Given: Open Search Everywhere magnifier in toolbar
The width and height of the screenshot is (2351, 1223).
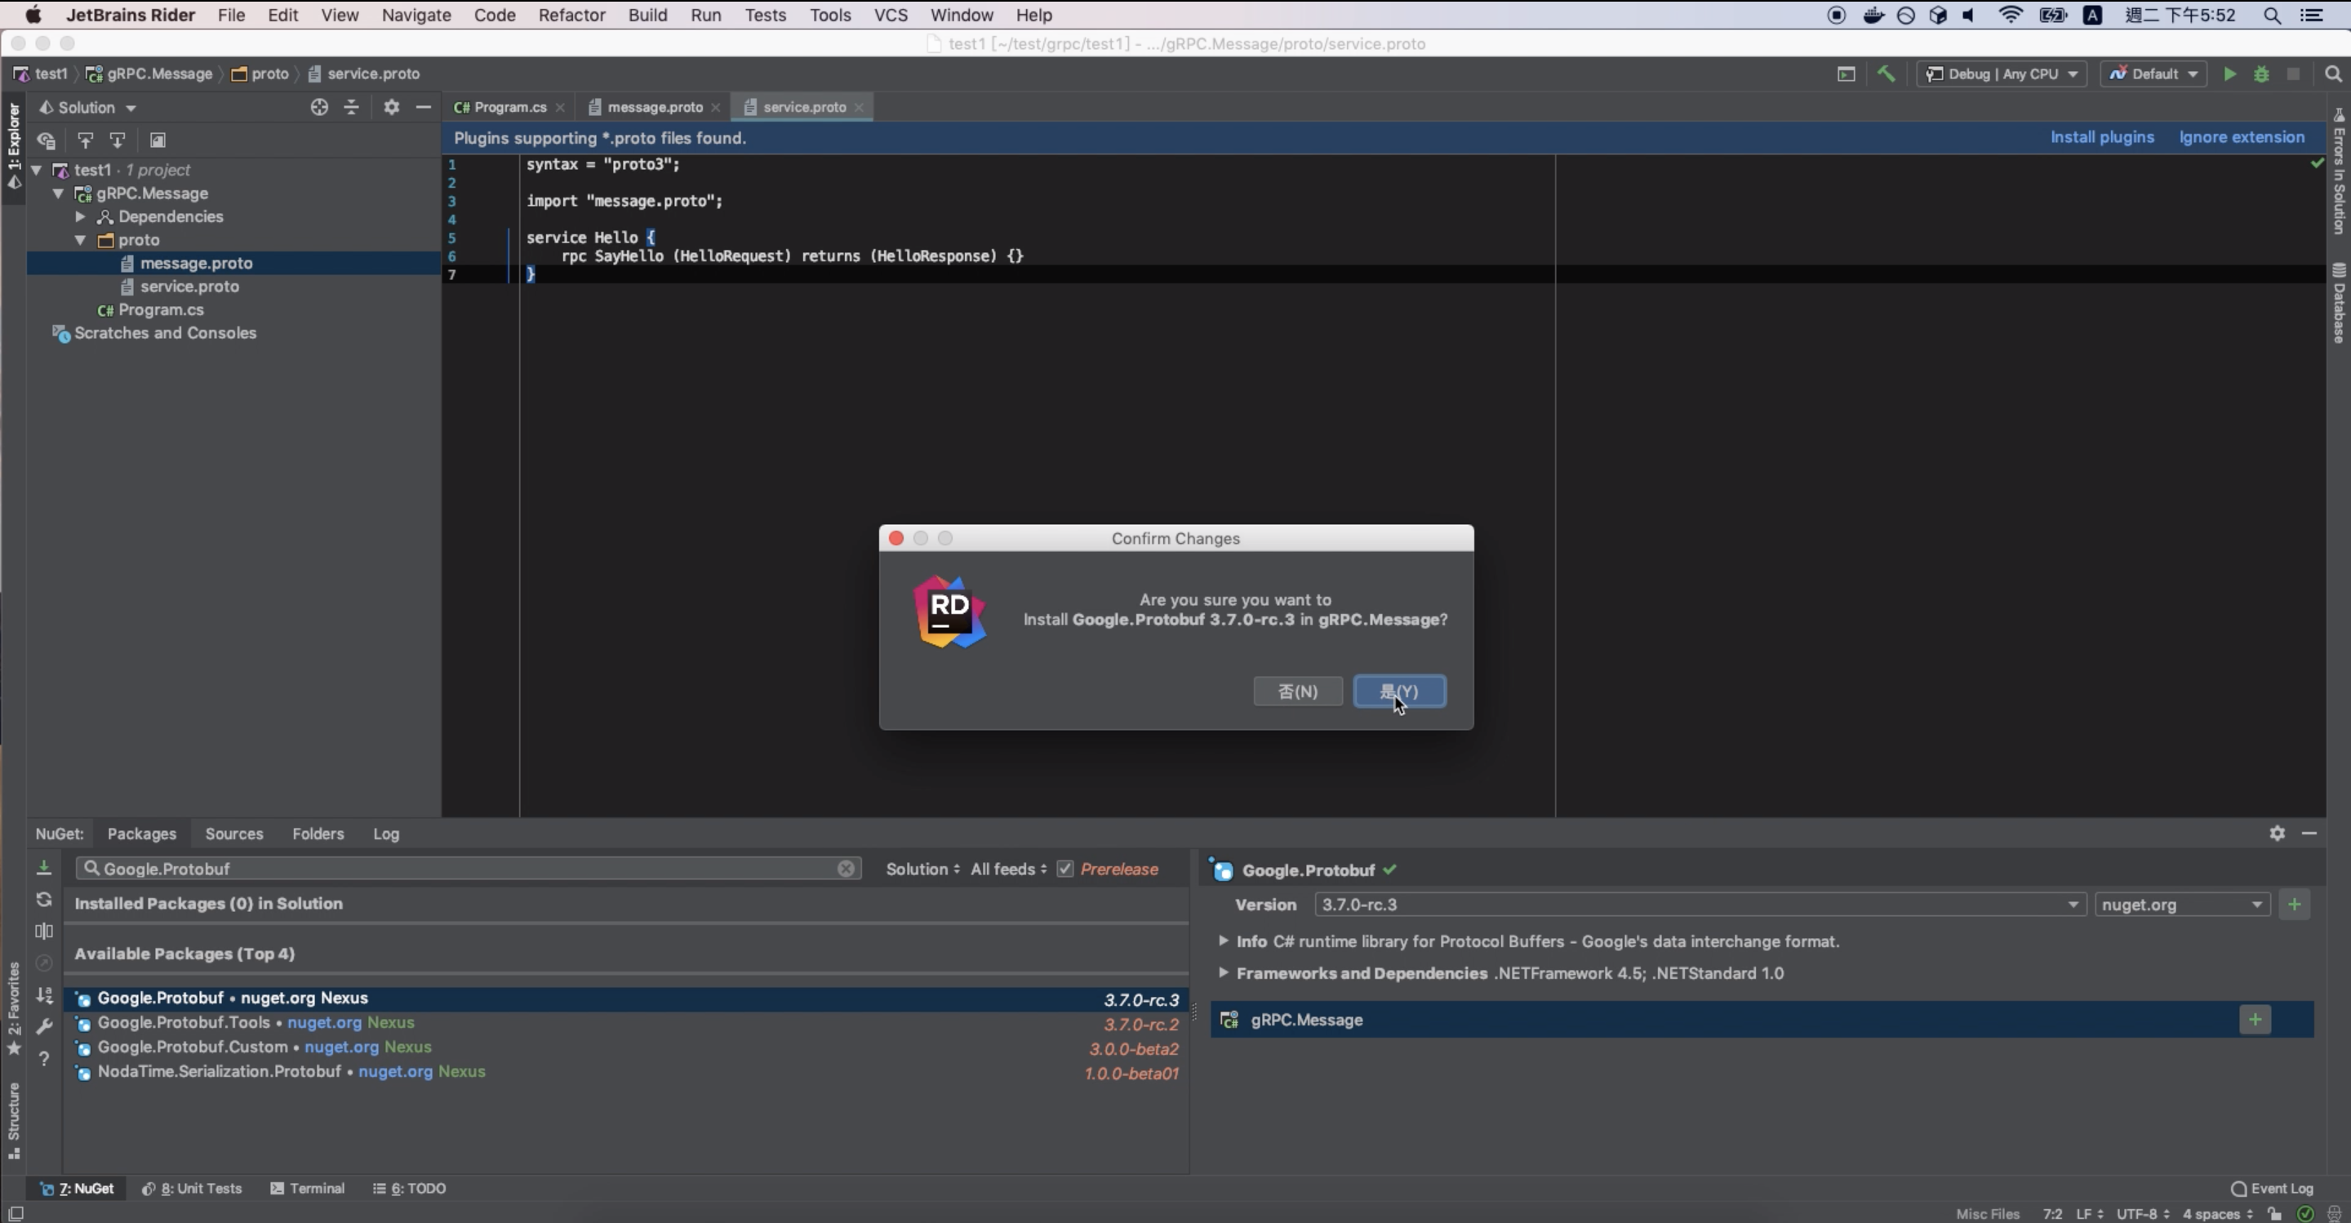Looking at the screenshot, I should click(2333, 74).
